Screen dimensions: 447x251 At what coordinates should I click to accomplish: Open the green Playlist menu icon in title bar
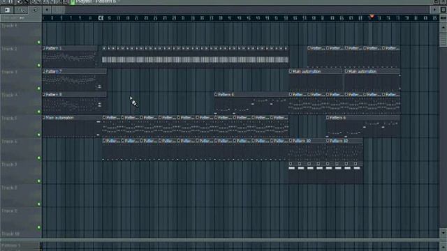click(x=73, y=1)
